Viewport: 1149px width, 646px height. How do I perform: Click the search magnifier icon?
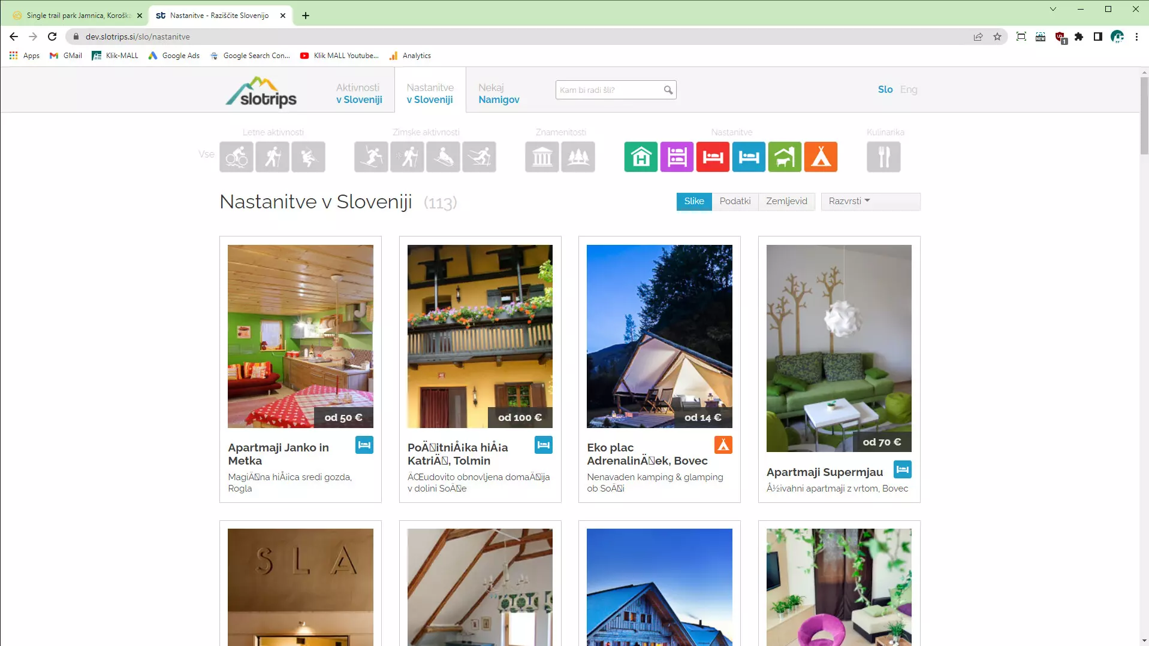coord(668,90)
